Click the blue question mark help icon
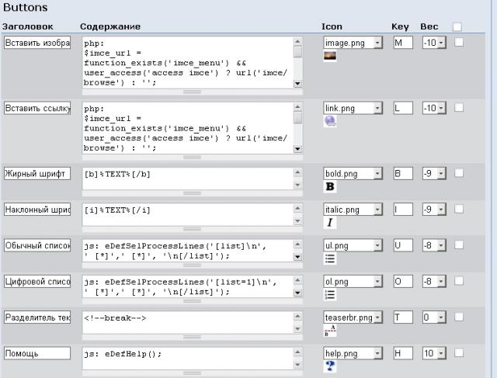Screen dimensions: 497x378 coord(330,366)
